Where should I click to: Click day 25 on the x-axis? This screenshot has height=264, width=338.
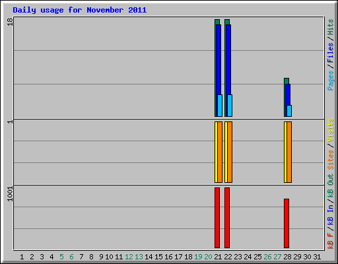click(257, 257)
